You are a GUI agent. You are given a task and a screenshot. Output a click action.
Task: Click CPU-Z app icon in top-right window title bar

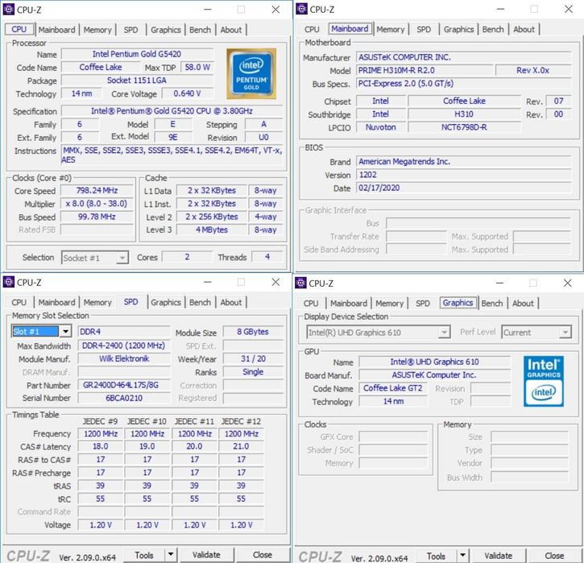301,9
